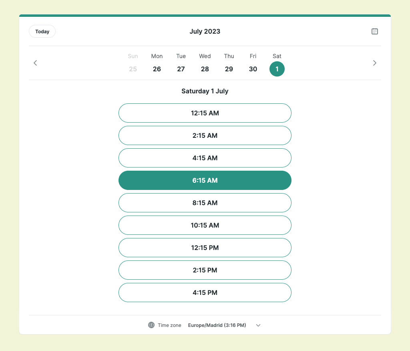
Task: Choose the 2:15 AM time slot
Action: (205, 135)
